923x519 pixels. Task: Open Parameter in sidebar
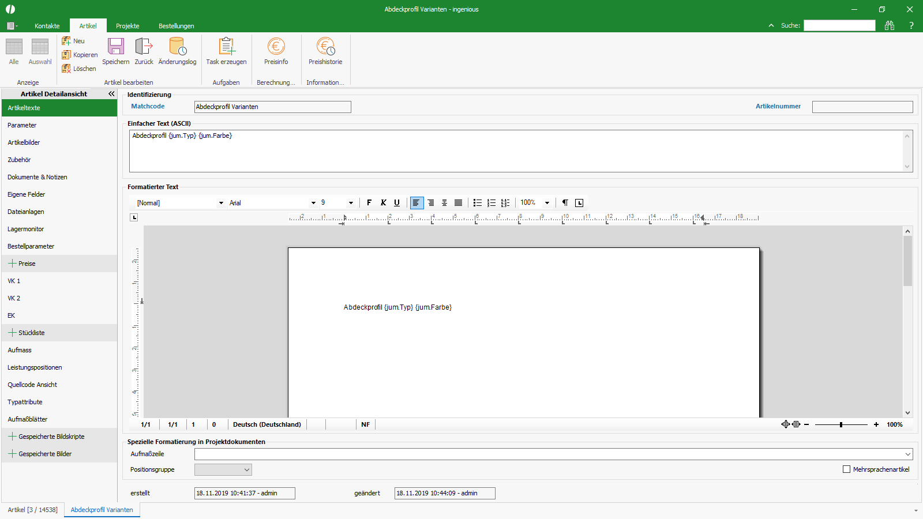click(59, 125)
